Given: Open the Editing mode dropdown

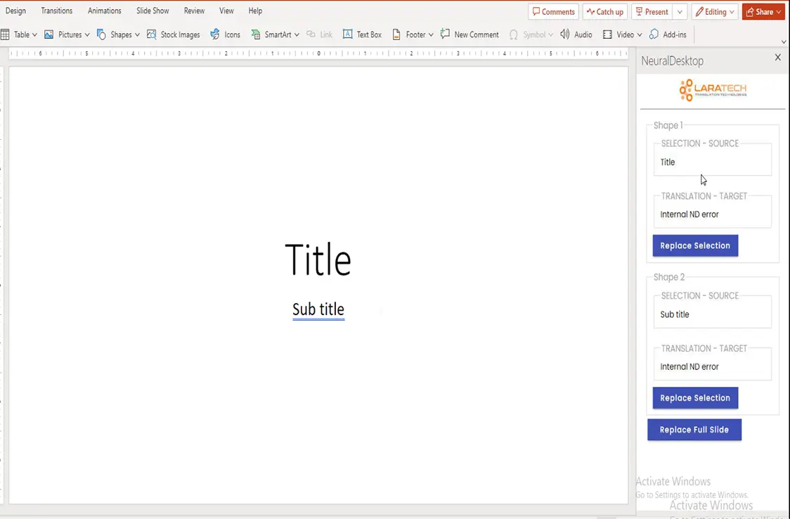Looking at the screenshot, I should click(714, 11).
